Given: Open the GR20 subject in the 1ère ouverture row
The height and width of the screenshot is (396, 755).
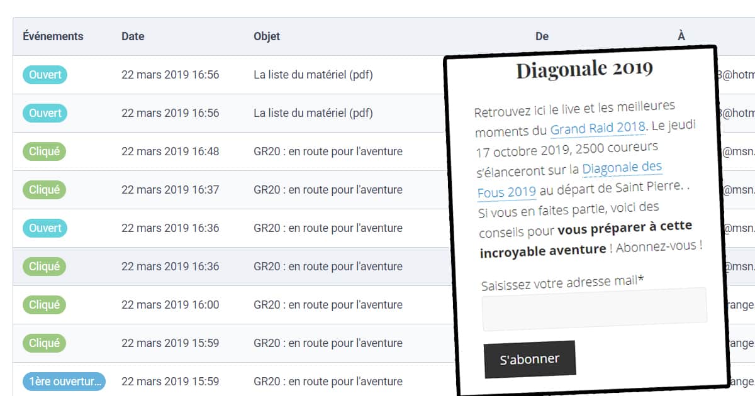Looking at the screenshot, I should coord(328,382).
